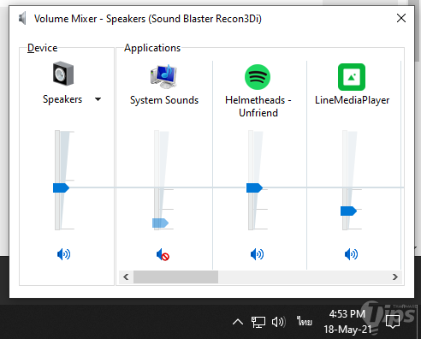The image size is (421, 339).
Task: Open Speakers device properties via speaker icon
Action: (63, 74)
